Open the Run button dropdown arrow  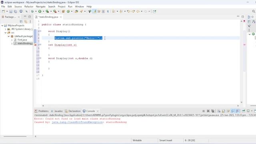click(44, 11)
